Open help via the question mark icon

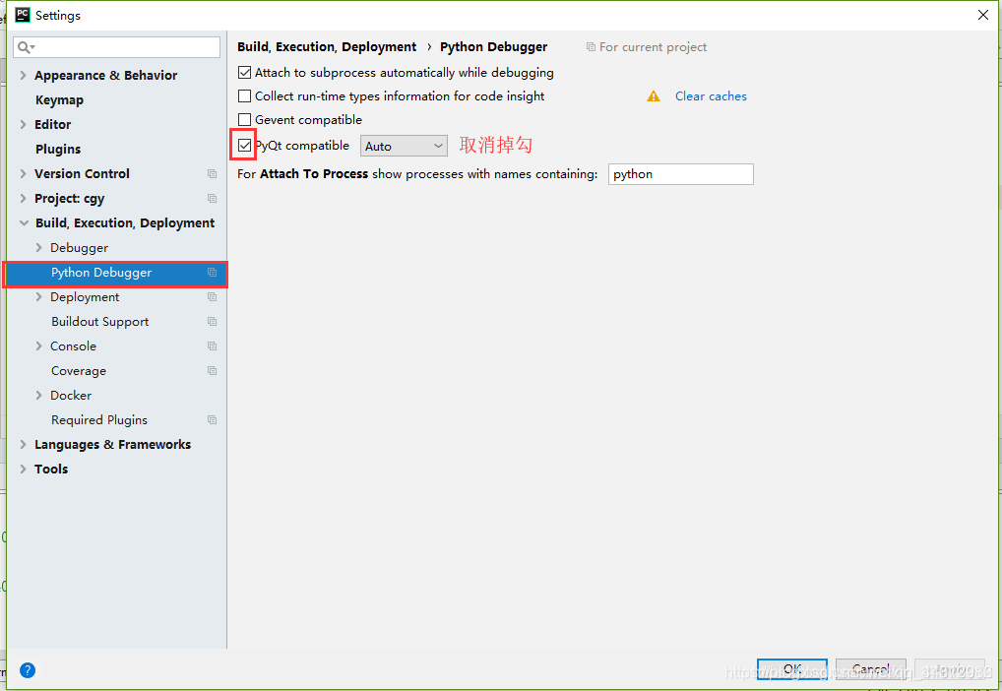click(28, 670)
